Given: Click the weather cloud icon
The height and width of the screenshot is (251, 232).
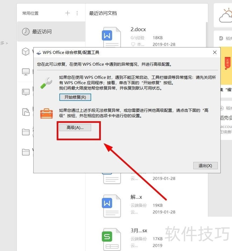Looking at the screenshot, I should [x=226, y=16].
